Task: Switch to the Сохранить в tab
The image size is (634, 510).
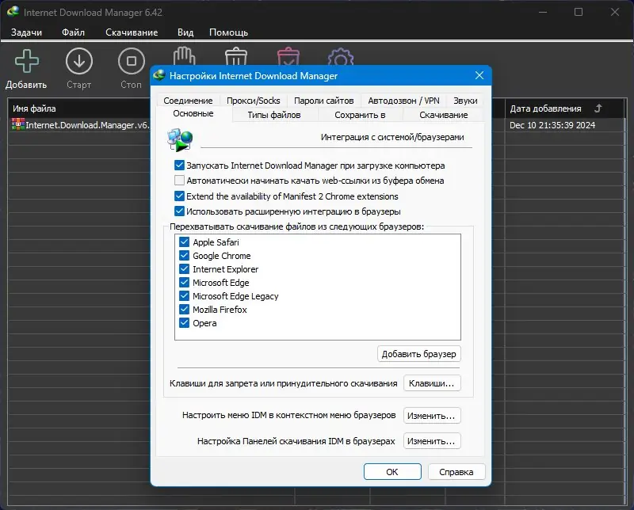Action: click(360, 115)
